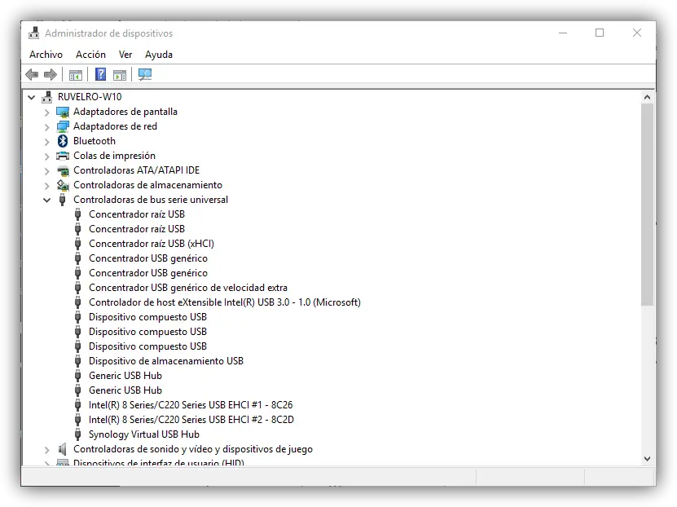Viewport: 677px width, 507px height.
Task: Open the Archivo menu
Action: [x=46, y=55]
